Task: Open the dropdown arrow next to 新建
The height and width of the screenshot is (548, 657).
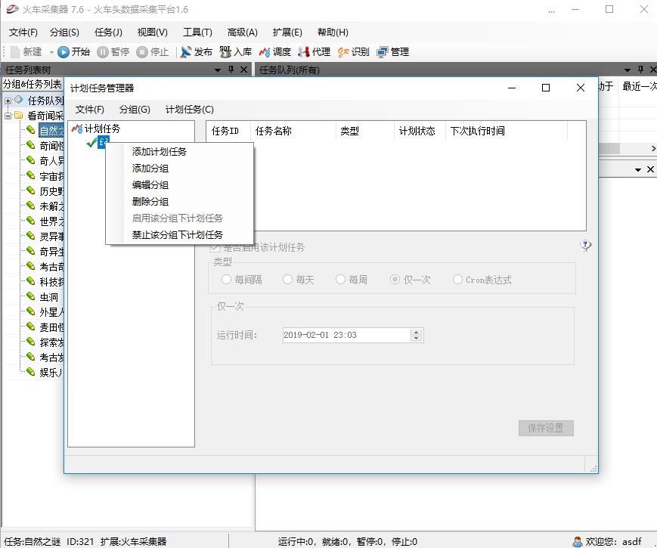Action: click(51, 52)
